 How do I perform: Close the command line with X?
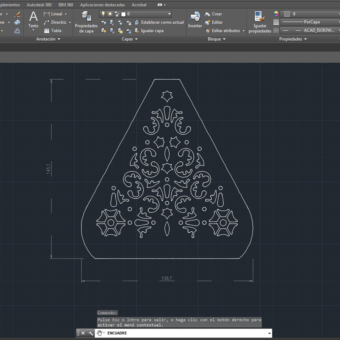click(x=83, y=333)
